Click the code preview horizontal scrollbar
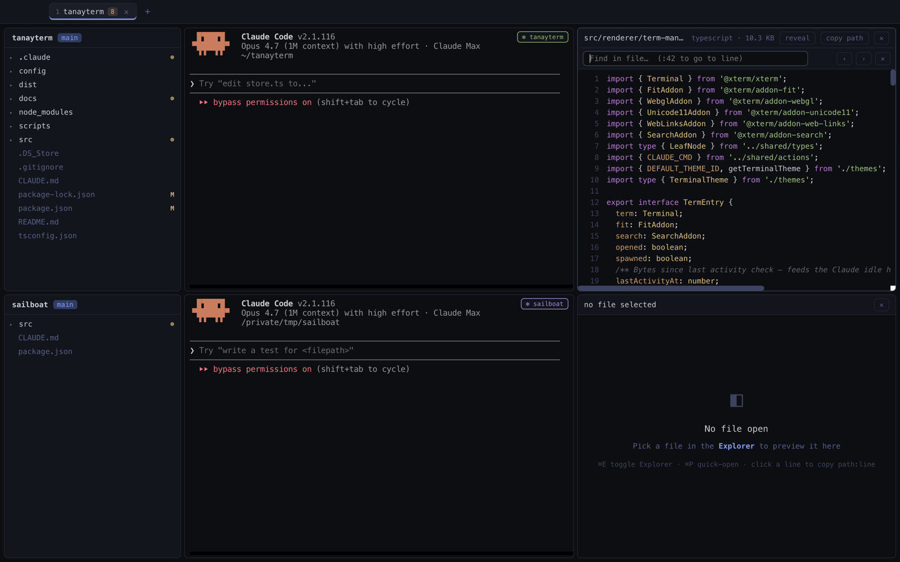Screen dimensions: 900x562 [671, 288]
